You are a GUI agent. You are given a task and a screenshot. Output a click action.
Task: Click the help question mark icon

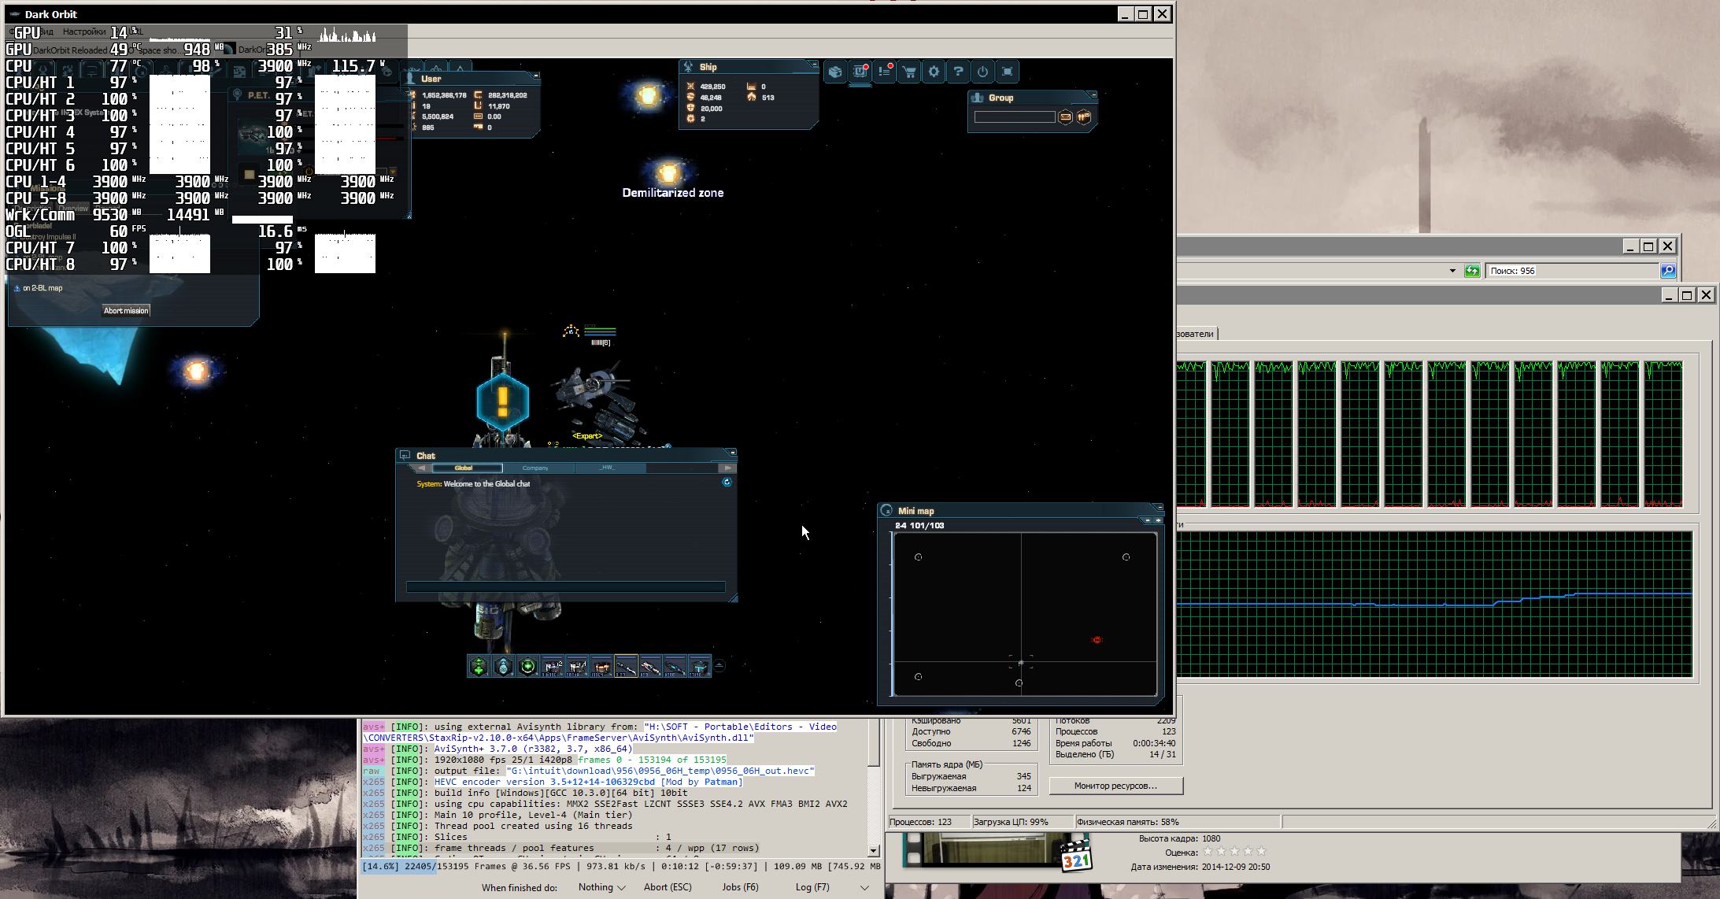(958, 72)
